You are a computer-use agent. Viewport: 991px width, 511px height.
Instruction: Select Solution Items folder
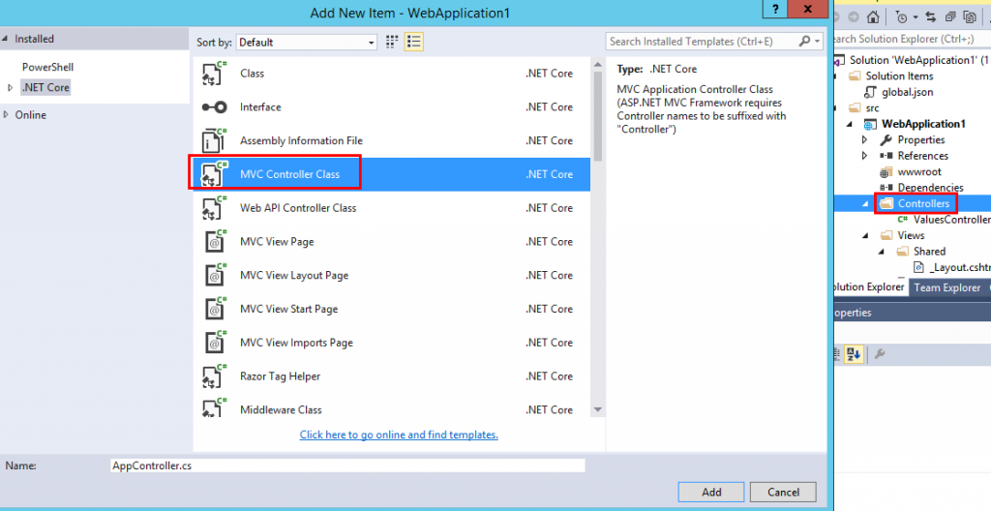899,75
